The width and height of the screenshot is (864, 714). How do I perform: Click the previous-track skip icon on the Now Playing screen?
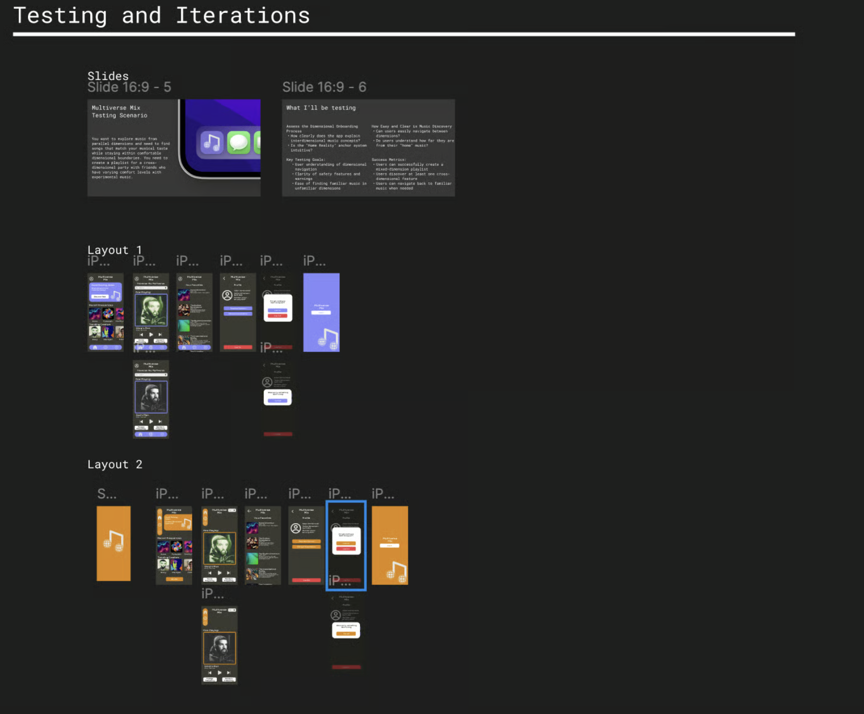pos(141,334)
